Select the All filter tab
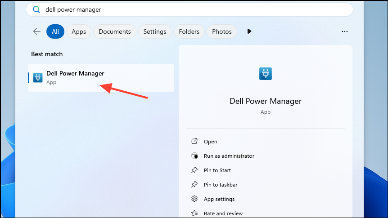 click(55, 31)
